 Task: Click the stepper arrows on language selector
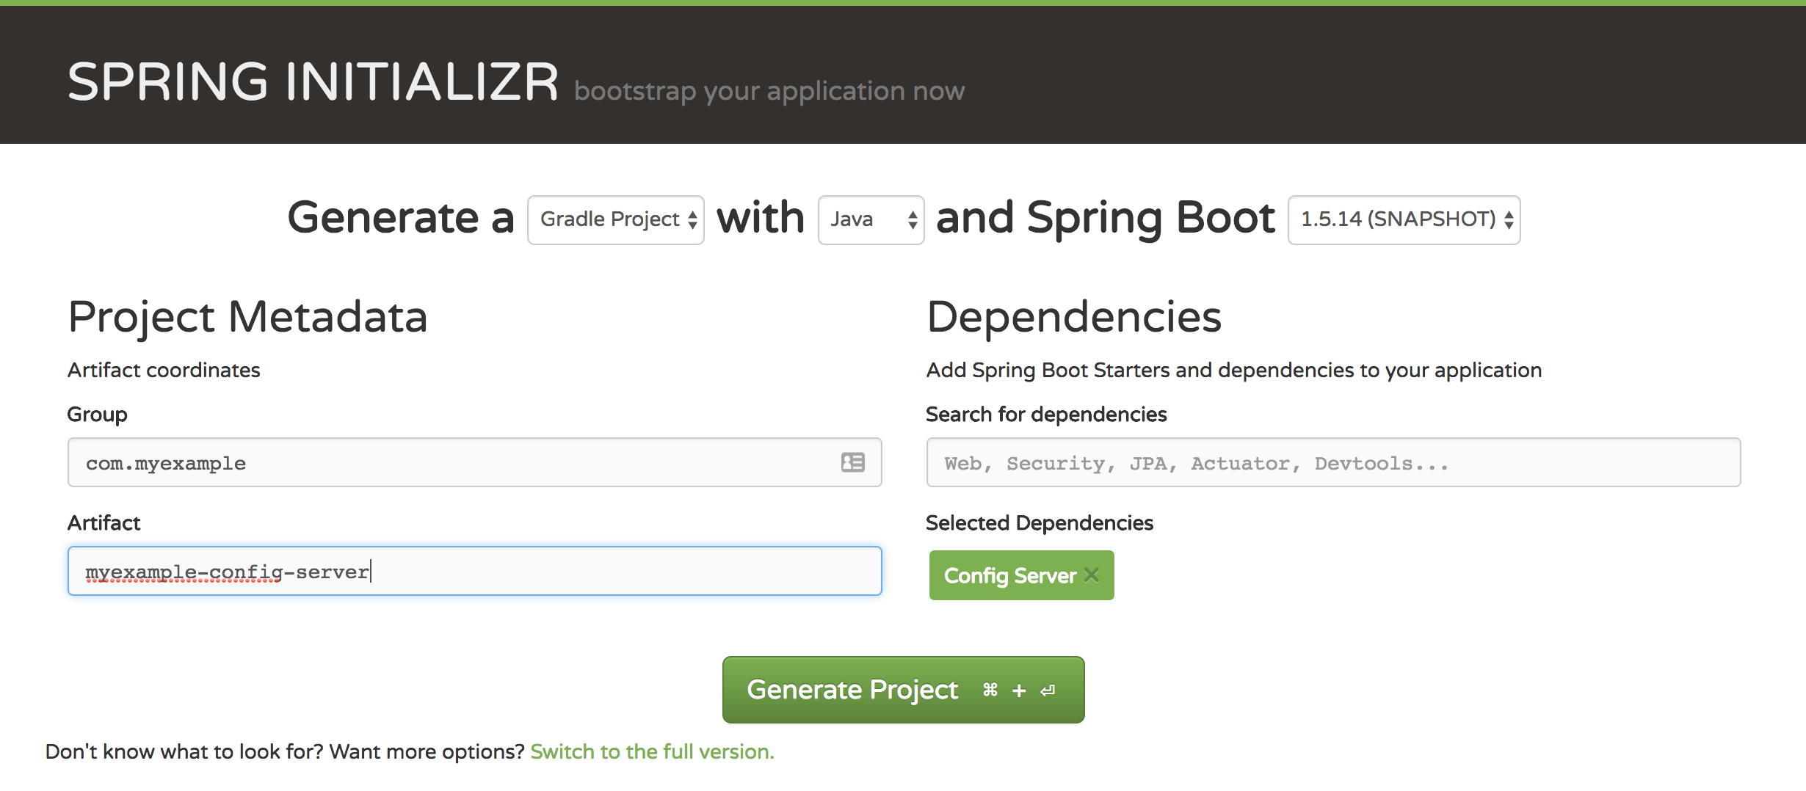coord(912,220)
